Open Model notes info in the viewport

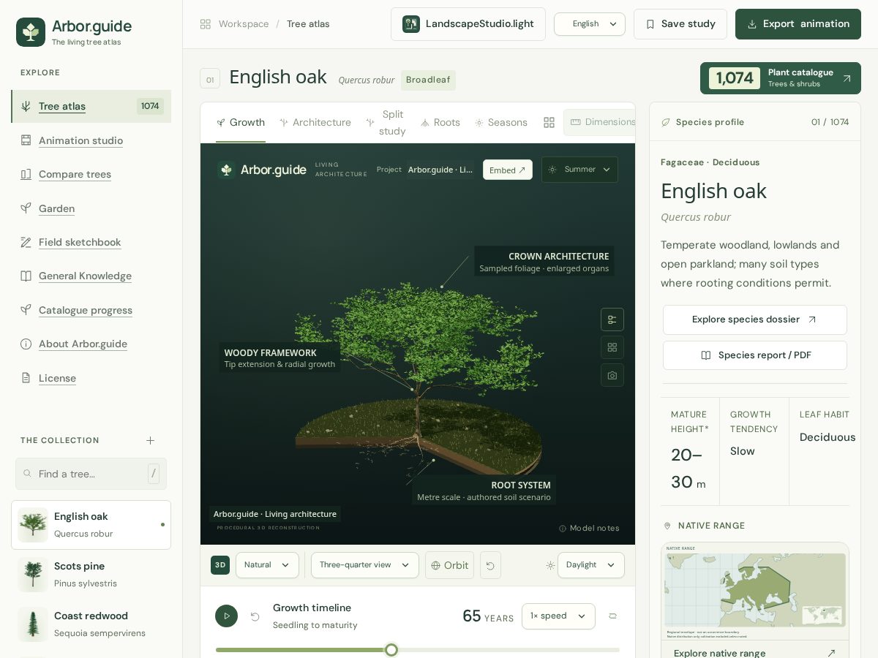pyautogui.click(x=589, y=528)
